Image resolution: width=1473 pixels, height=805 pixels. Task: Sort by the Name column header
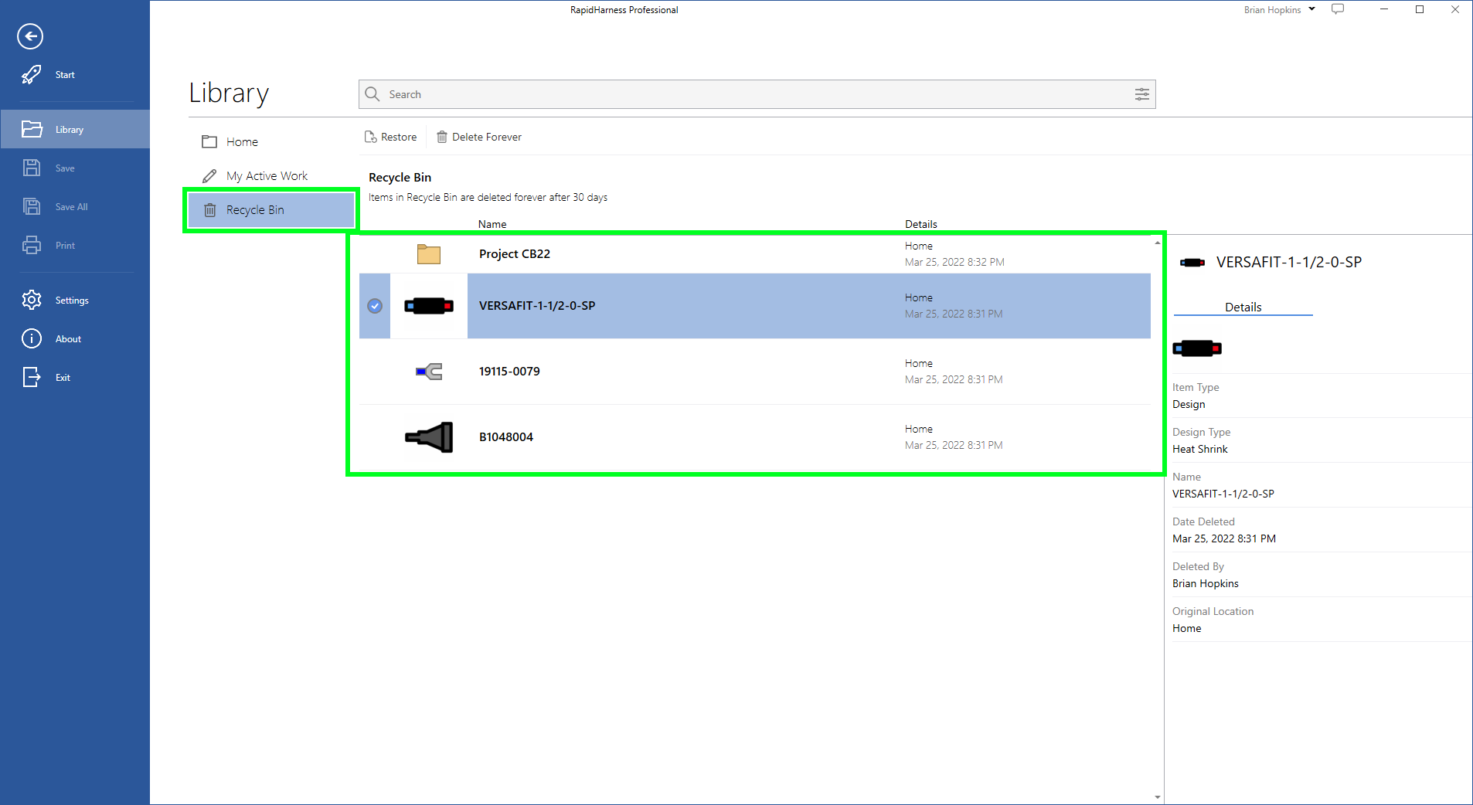(492, 224)
